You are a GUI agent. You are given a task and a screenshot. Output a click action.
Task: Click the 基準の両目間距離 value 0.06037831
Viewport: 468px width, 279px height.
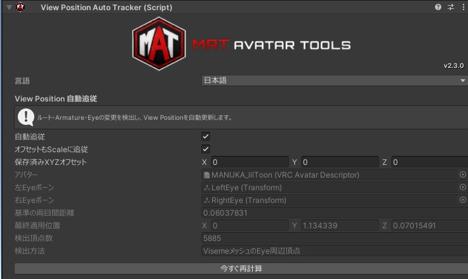335,213
